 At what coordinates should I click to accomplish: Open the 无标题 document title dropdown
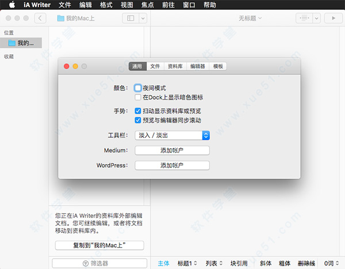(250, 18)
